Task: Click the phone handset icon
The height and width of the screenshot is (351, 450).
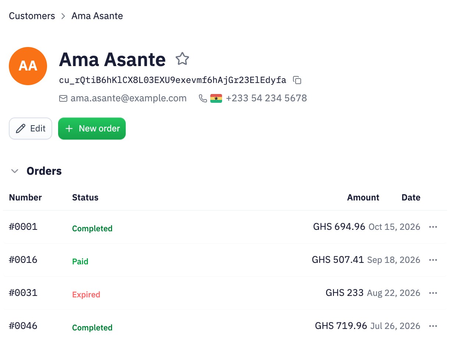Action: point(203,98)
